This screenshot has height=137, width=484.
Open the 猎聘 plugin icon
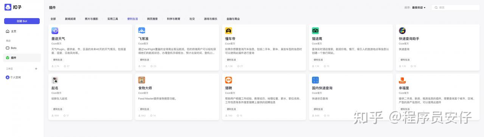click(x=228, y=80)
